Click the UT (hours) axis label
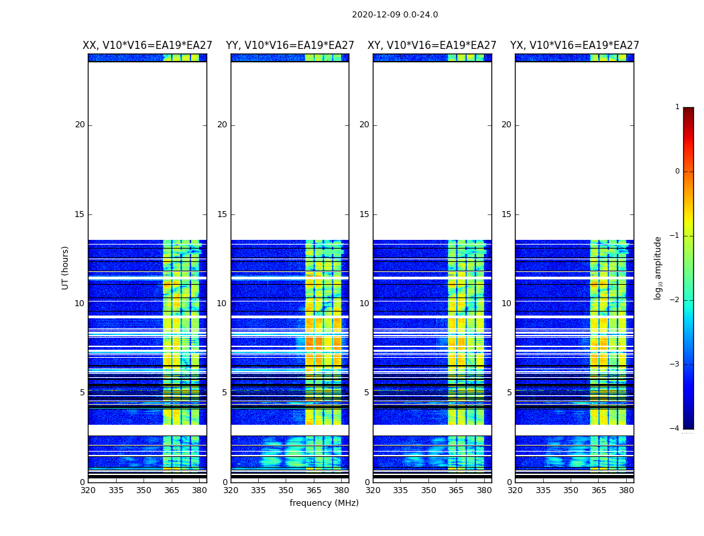The width and height of the screenshot is (704, 536). pyautogui.click(x=65, y=268)
